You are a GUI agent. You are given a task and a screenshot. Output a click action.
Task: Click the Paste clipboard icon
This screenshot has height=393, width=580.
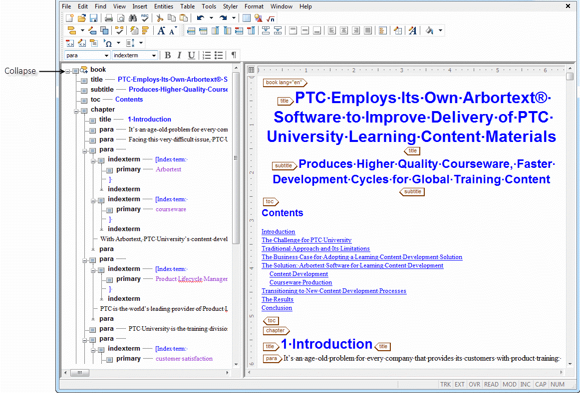[184, 18]
